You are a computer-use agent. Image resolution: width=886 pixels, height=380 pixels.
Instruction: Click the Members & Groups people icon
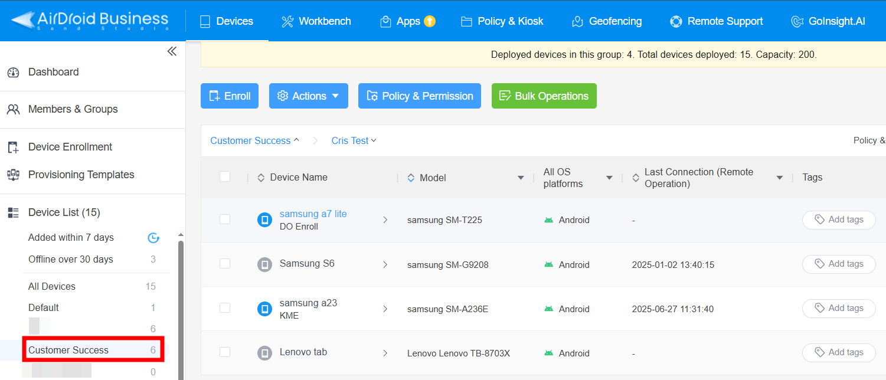point(13,109)
